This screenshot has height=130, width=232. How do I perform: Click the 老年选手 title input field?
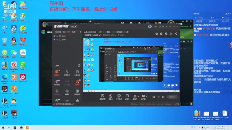pyautogui.click(x=120, y=32)
